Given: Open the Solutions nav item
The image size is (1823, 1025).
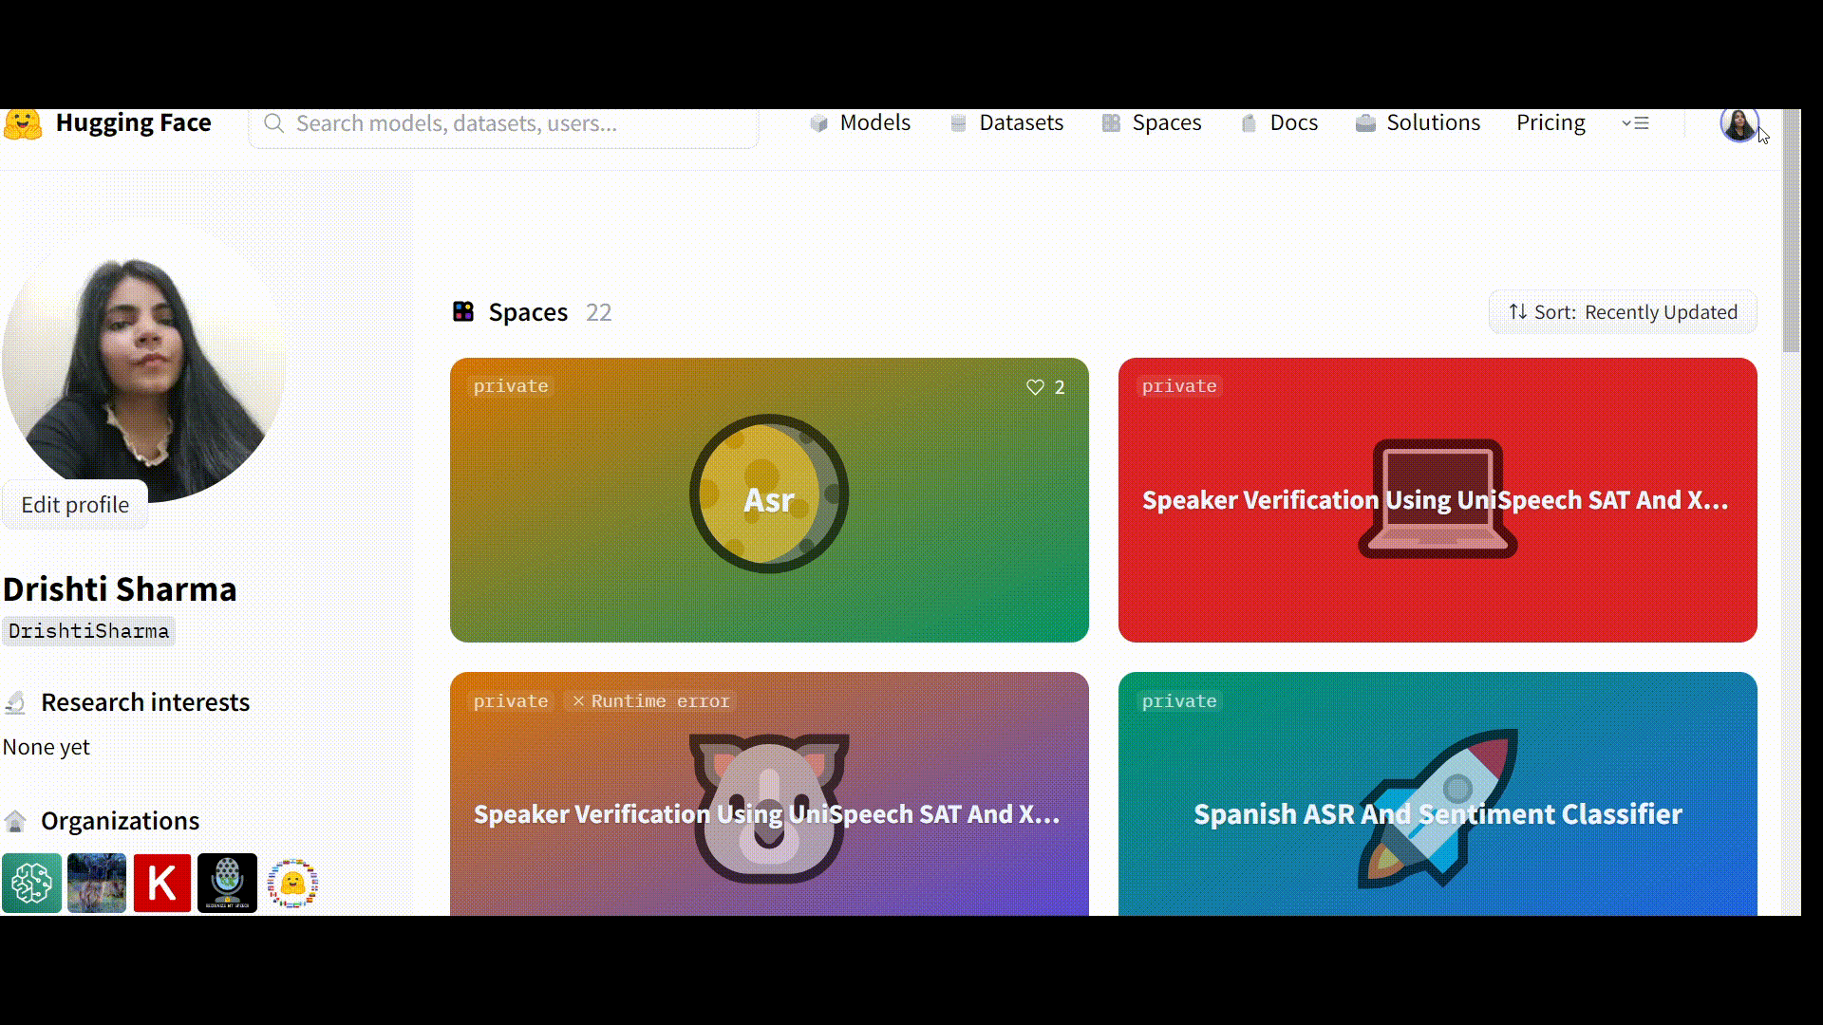Looking at the screenshot, I should (x=1418, y=123).
